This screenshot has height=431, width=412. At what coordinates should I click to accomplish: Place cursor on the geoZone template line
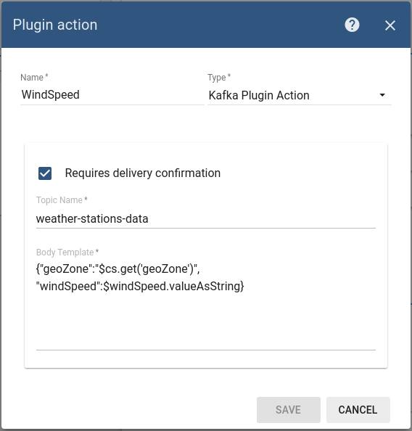118,268
